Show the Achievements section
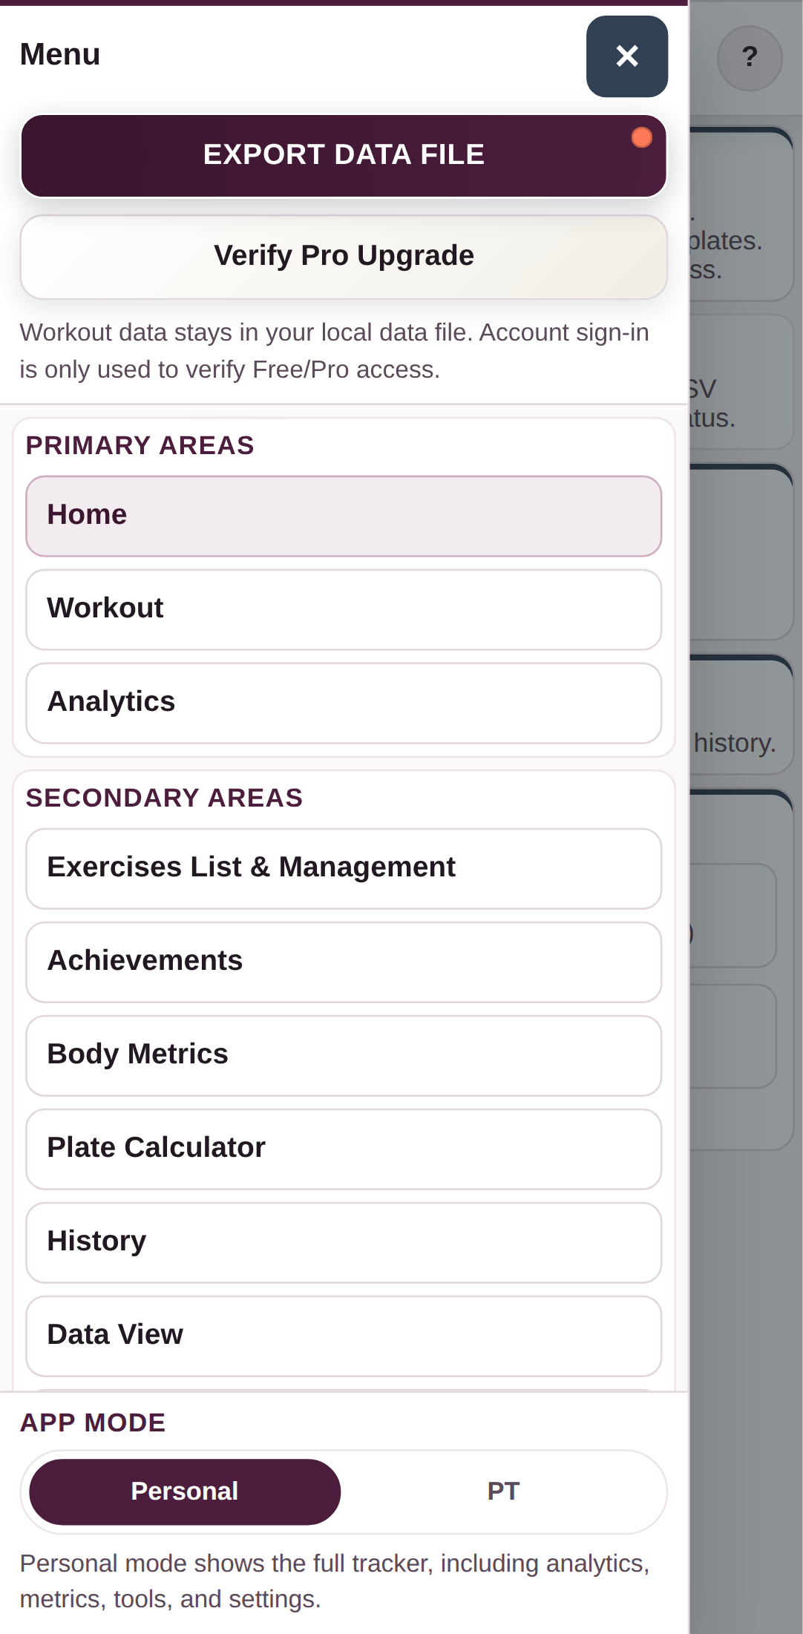Screen dimensions: 803x1634 344,962
